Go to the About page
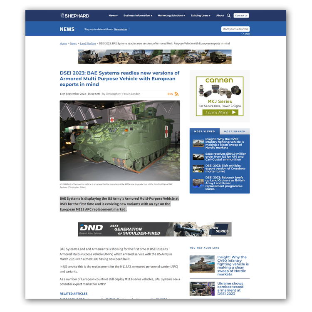 [220, 15]
